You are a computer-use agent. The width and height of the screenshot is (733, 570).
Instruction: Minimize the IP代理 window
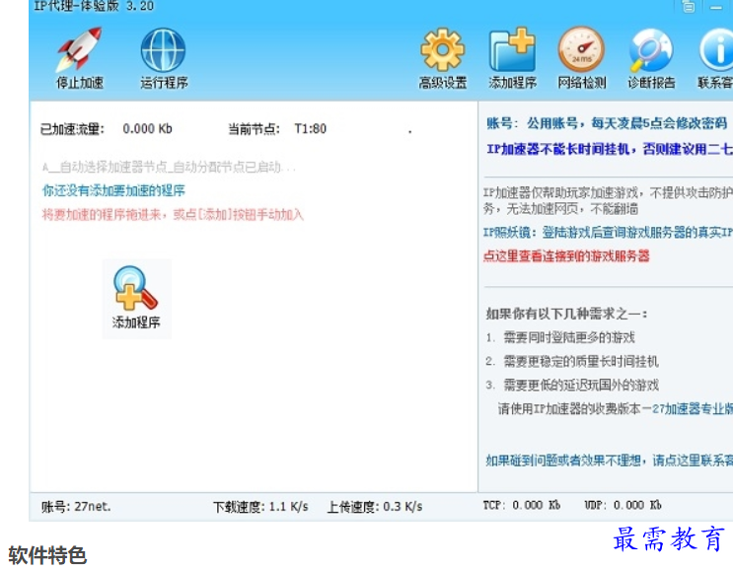(716, 7)
